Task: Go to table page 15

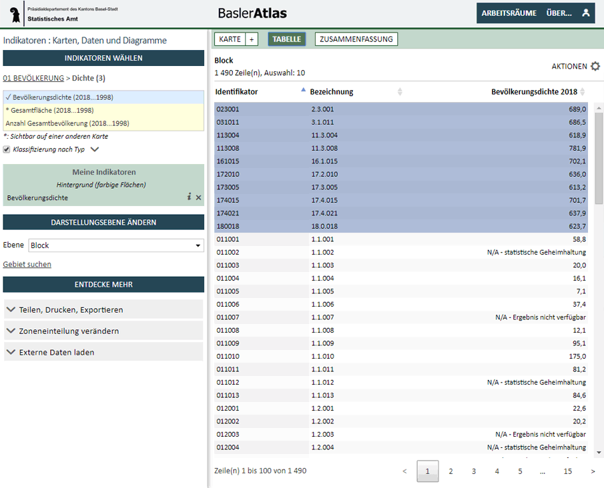Action: click(568, 471)
